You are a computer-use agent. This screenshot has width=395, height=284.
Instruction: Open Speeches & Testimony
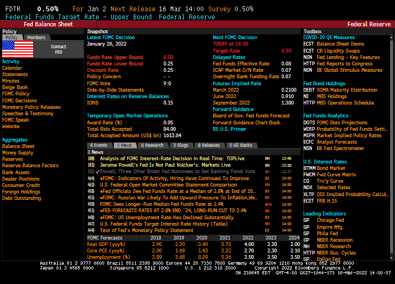click(x=28, y=114)
